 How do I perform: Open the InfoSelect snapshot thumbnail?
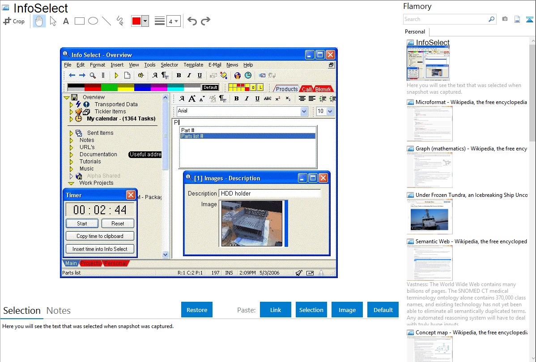point(428,63)
